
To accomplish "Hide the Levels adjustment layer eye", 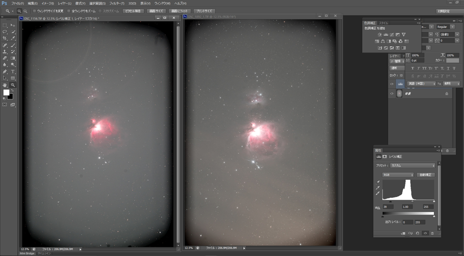I will tap(392, 84).
